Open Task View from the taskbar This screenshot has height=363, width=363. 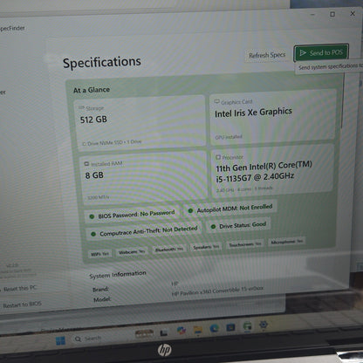pyautogui.click(x=164, y=332)
